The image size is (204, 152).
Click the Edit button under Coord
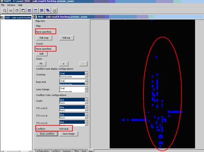tap(42, 54)
